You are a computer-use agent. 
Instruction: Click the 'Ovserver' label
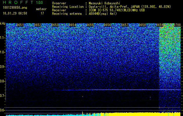click(x=59, y=3)
